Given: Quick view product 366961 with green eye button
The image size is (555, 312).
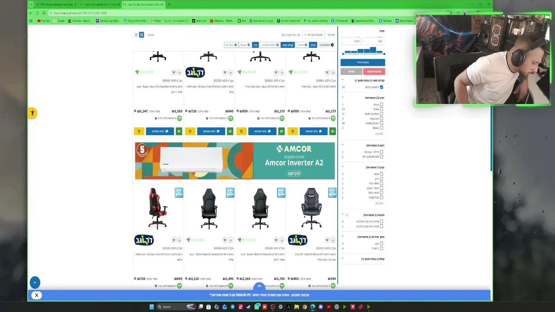Looking at the screenshot, I should (333, 131).
